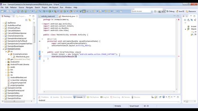Viewport: 198px width, 111px height.
Task: Open the Keytool menu
Action: tap(54, 7)
